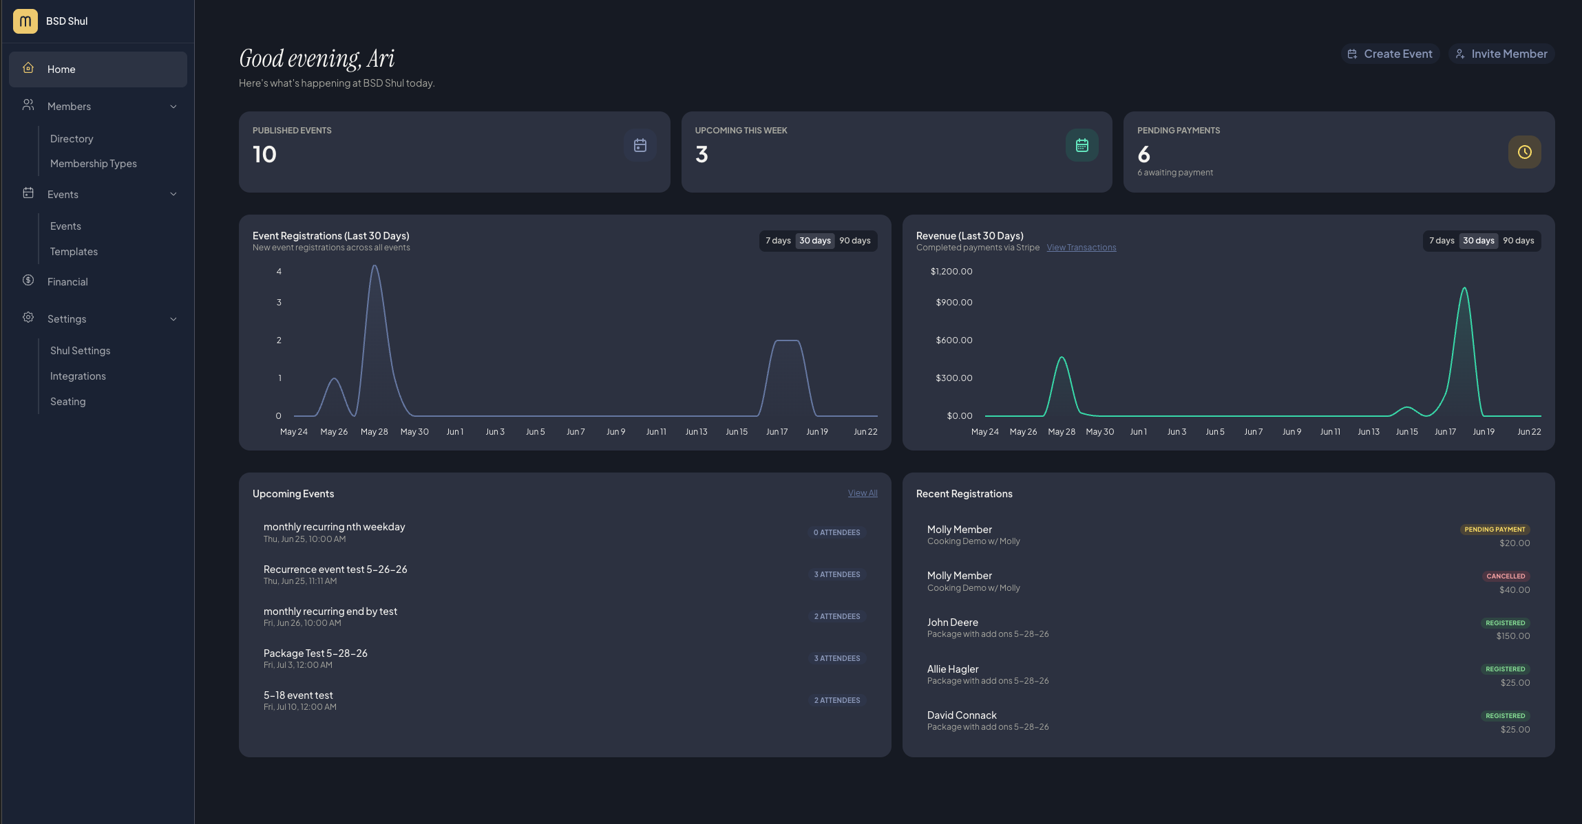Image resolution: width=1582 pixels, height=824 pixels.
Task: Click the calendar icon in Create Event
Action: click(1352, 54)
